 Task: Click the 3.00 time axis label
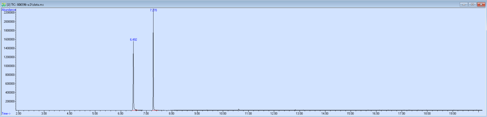coord(44,113)
